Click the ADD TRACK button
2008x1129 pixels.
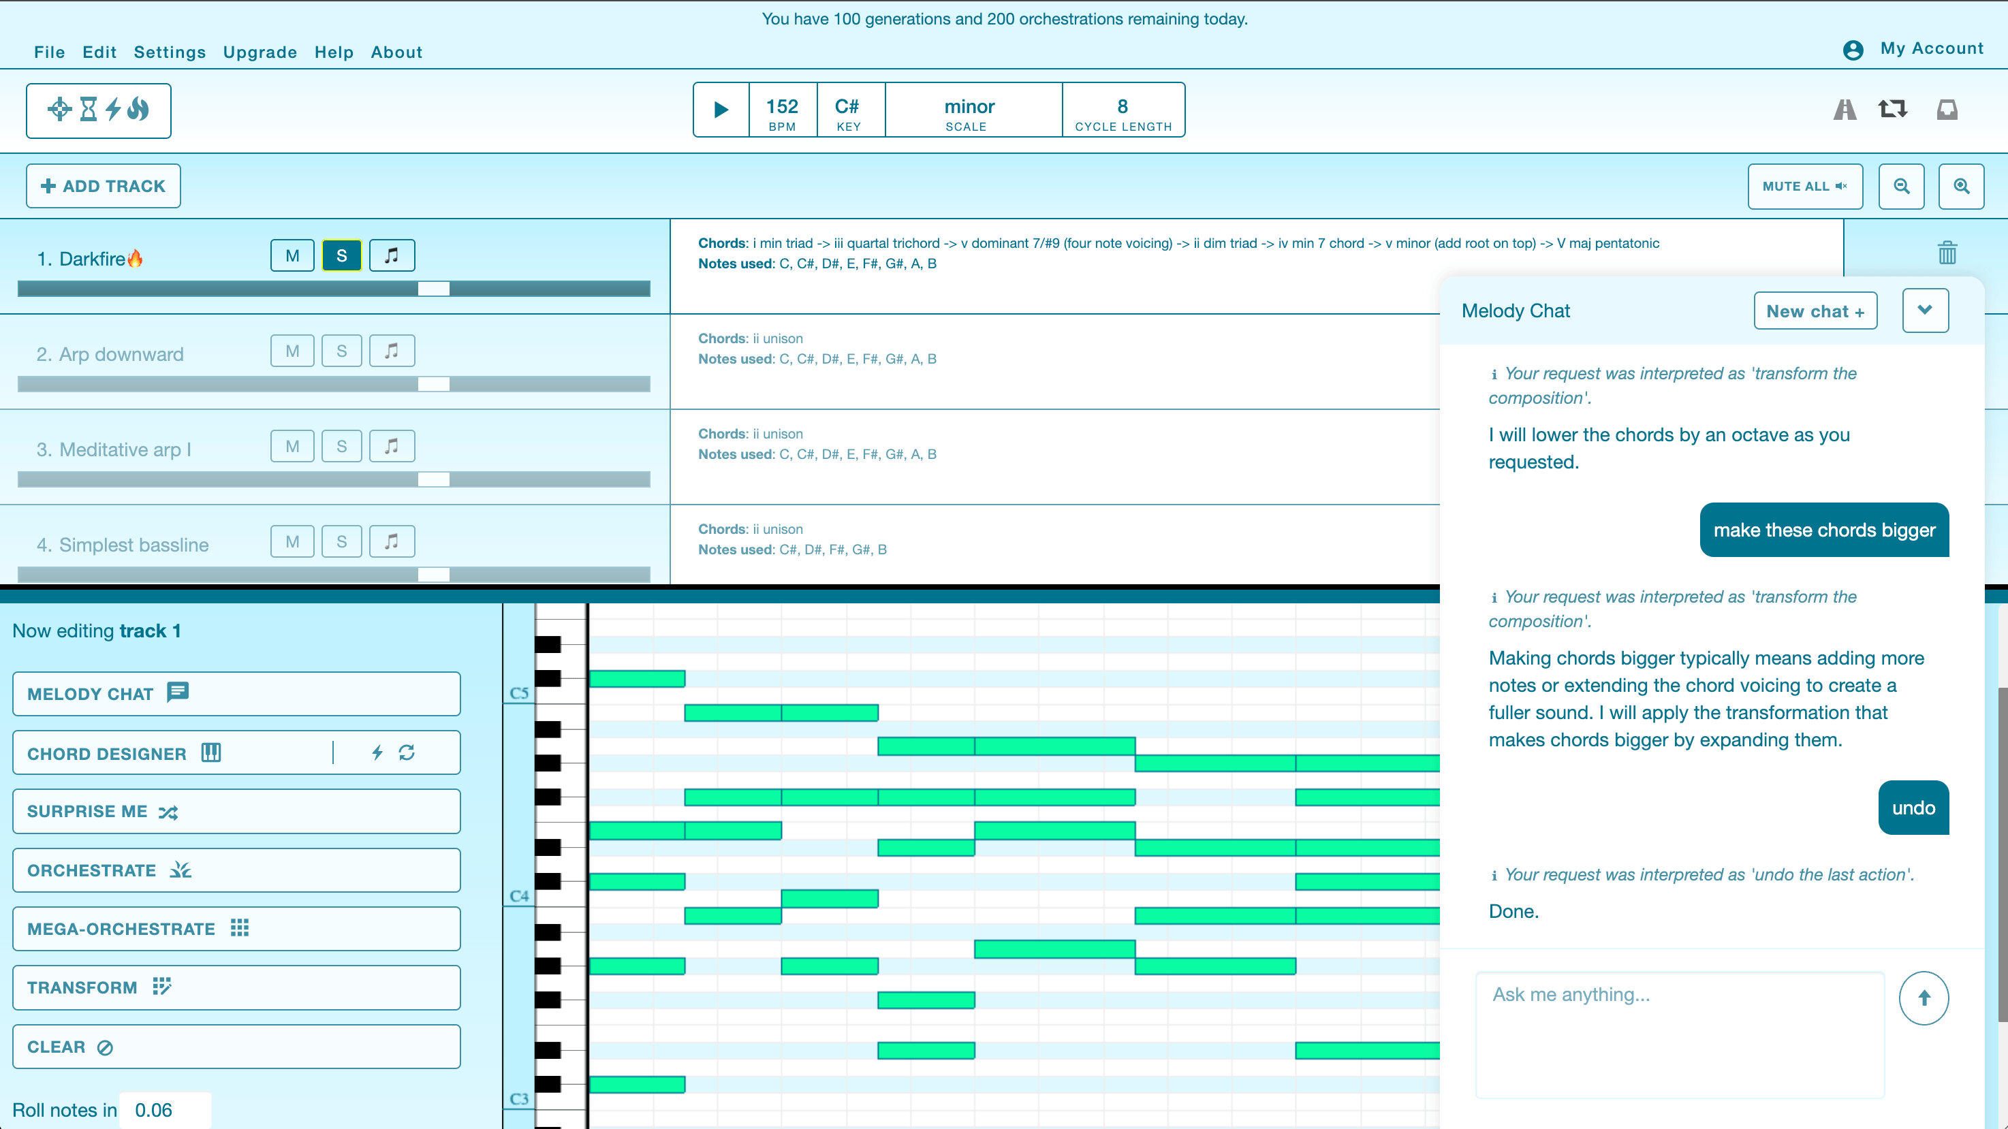click(x=103, y=186)
